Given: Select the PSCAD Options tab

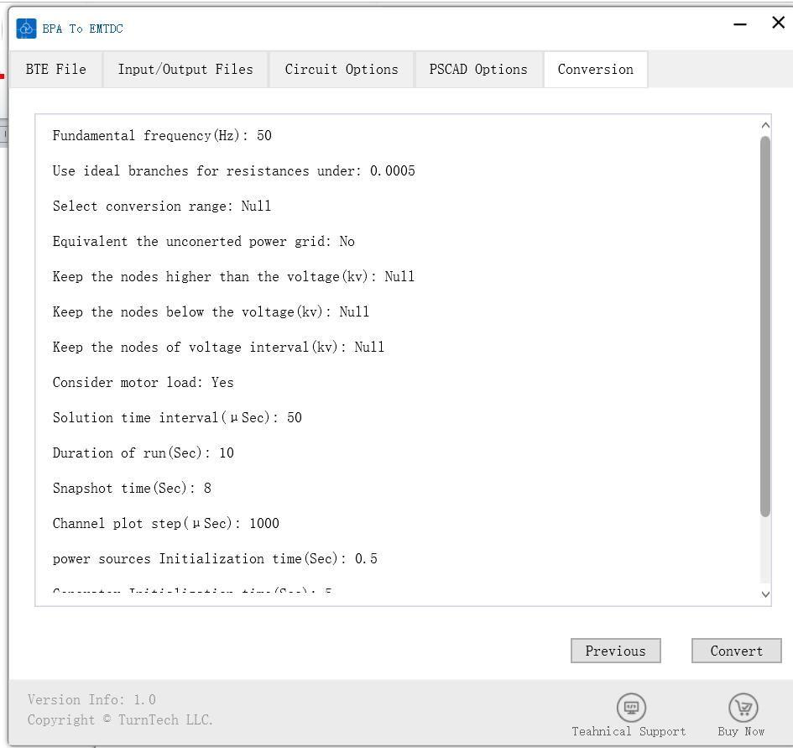Looking at the screenshot, I should tap(478, 70).
